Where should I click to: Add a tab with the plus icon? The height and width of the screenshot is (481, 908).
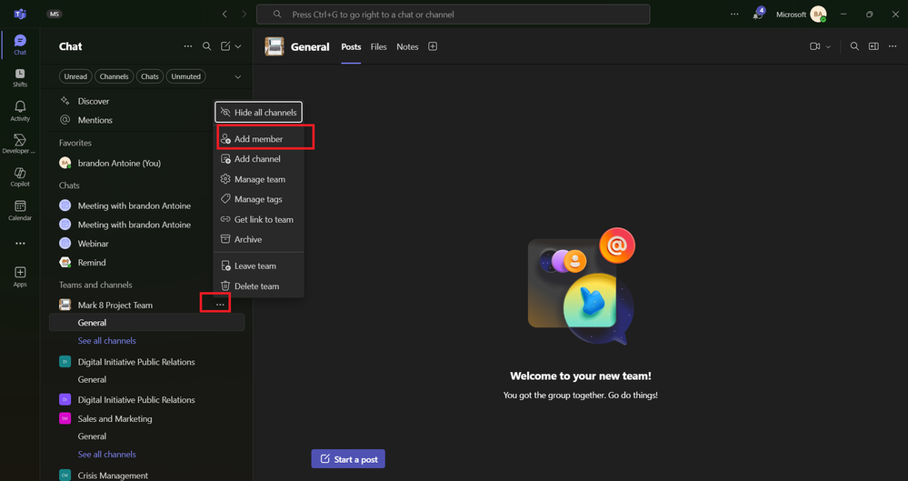click(433, 46)
